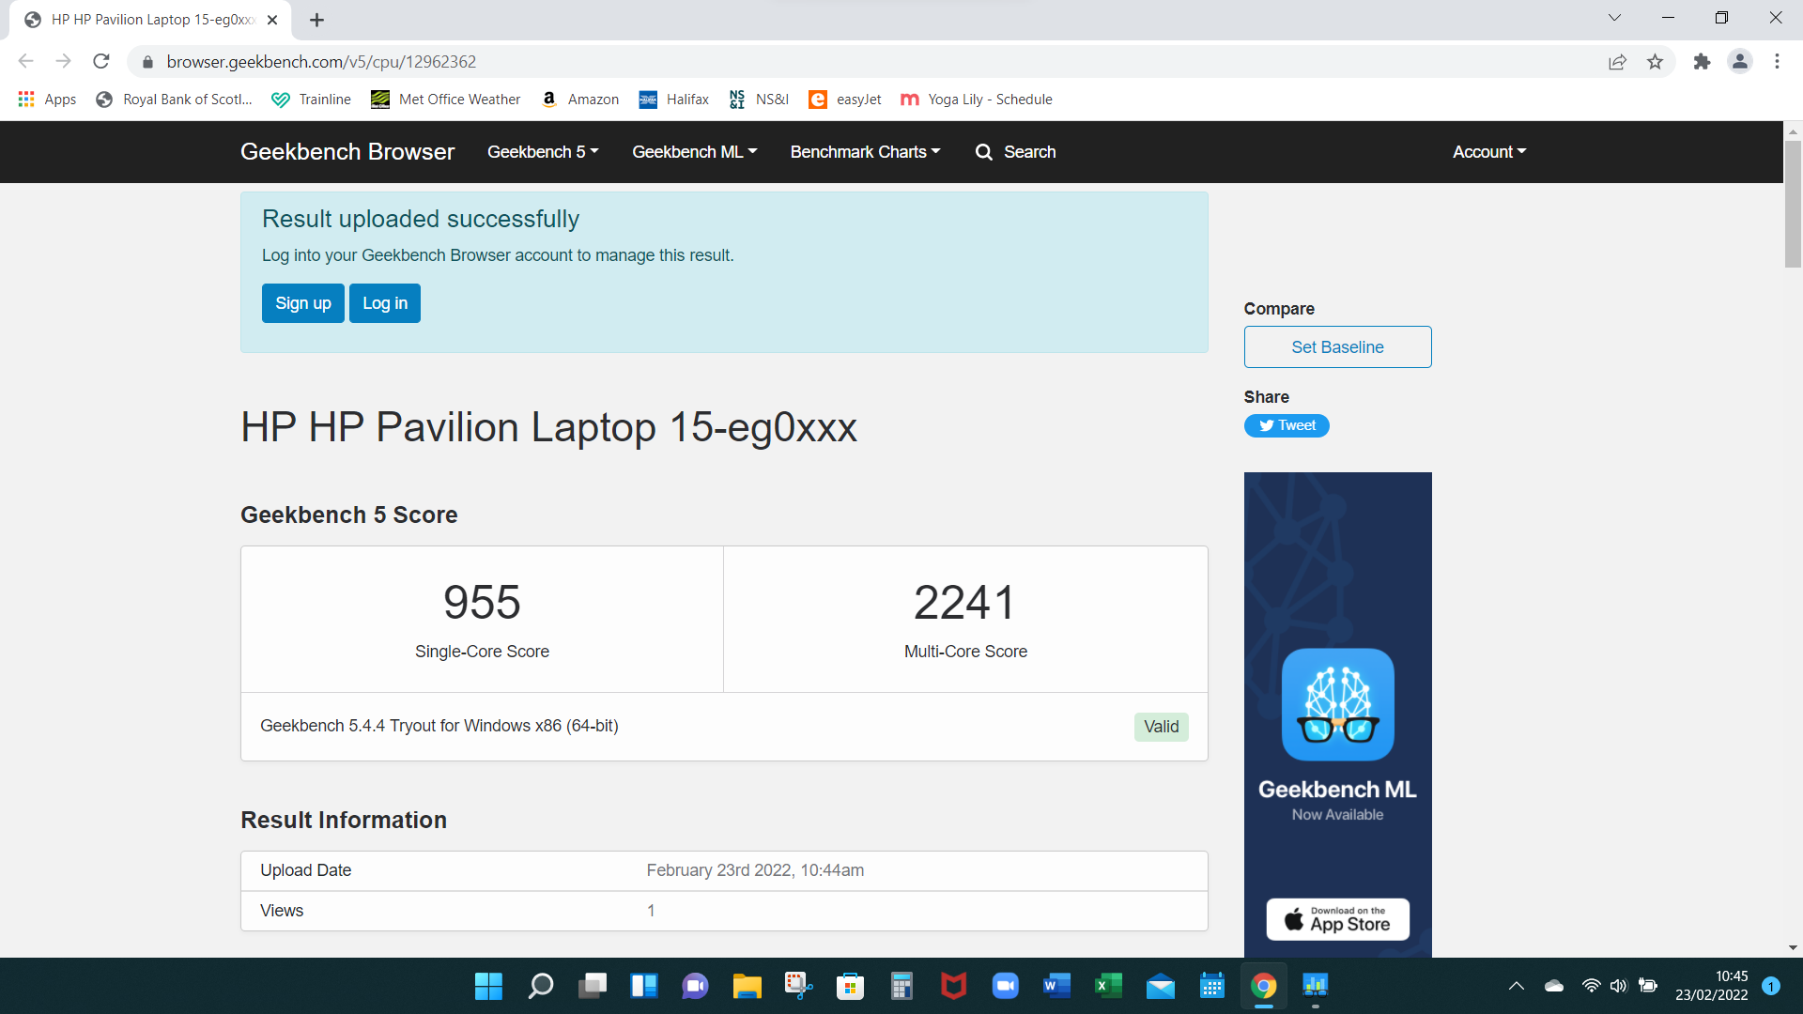
Task: Switch to Google Chrome on the taskbar
Action: click(1264, 986)
